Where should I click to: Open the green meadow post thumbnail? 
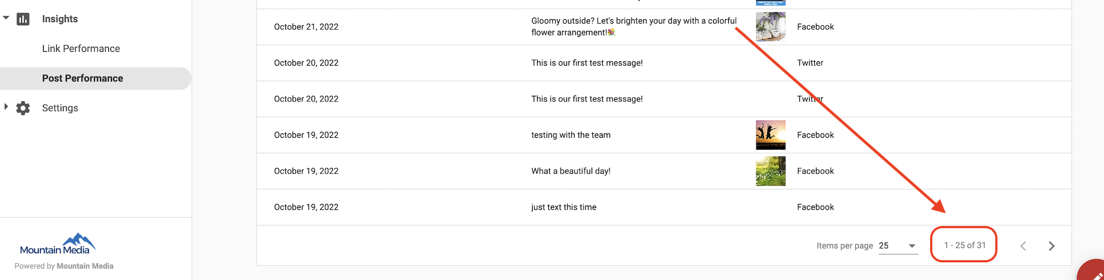click(x=771, y=171)
